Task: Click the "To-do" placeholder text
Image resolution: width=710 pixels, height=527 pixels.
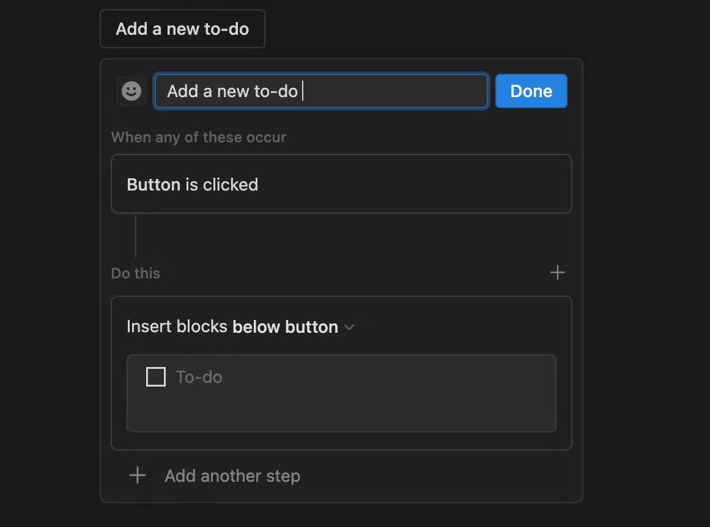Action: point(199,377)
